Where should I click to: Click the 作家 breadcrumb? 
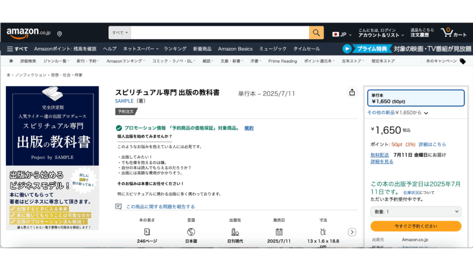[x=79, y=75]
